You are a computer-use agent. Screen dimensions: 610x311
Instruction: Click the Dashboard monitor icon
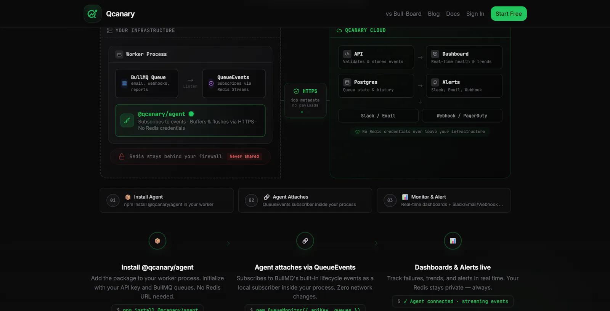coord(435,54)
